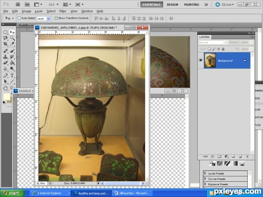Switch to Buddha and lamp.psd taskbar item
The width and height of the screenshot is (263, 197).
point(92,193)
